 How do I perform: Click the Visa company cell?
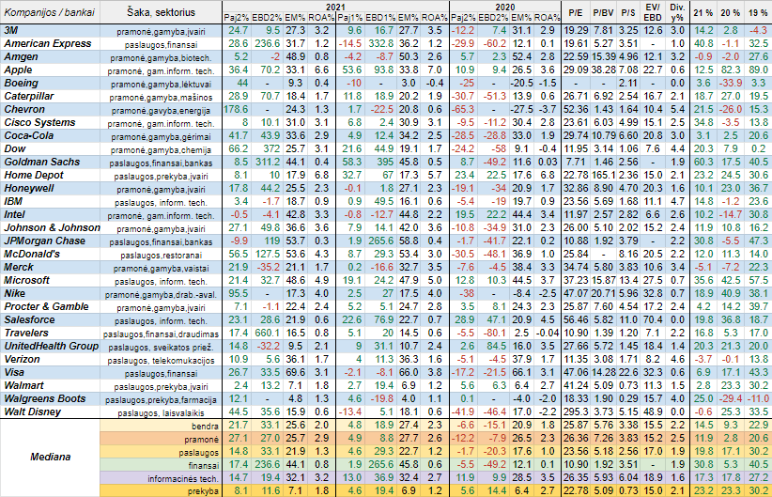point(50,372)
